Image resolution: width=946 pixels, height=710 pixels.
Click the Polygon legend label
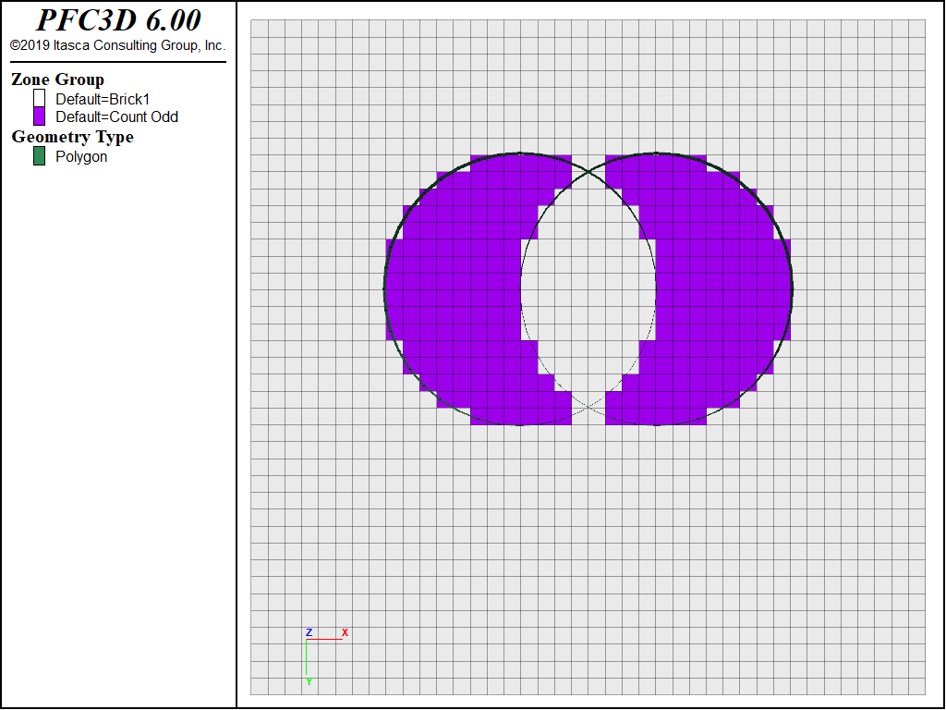pyautogui.click(x=81, y=157)
